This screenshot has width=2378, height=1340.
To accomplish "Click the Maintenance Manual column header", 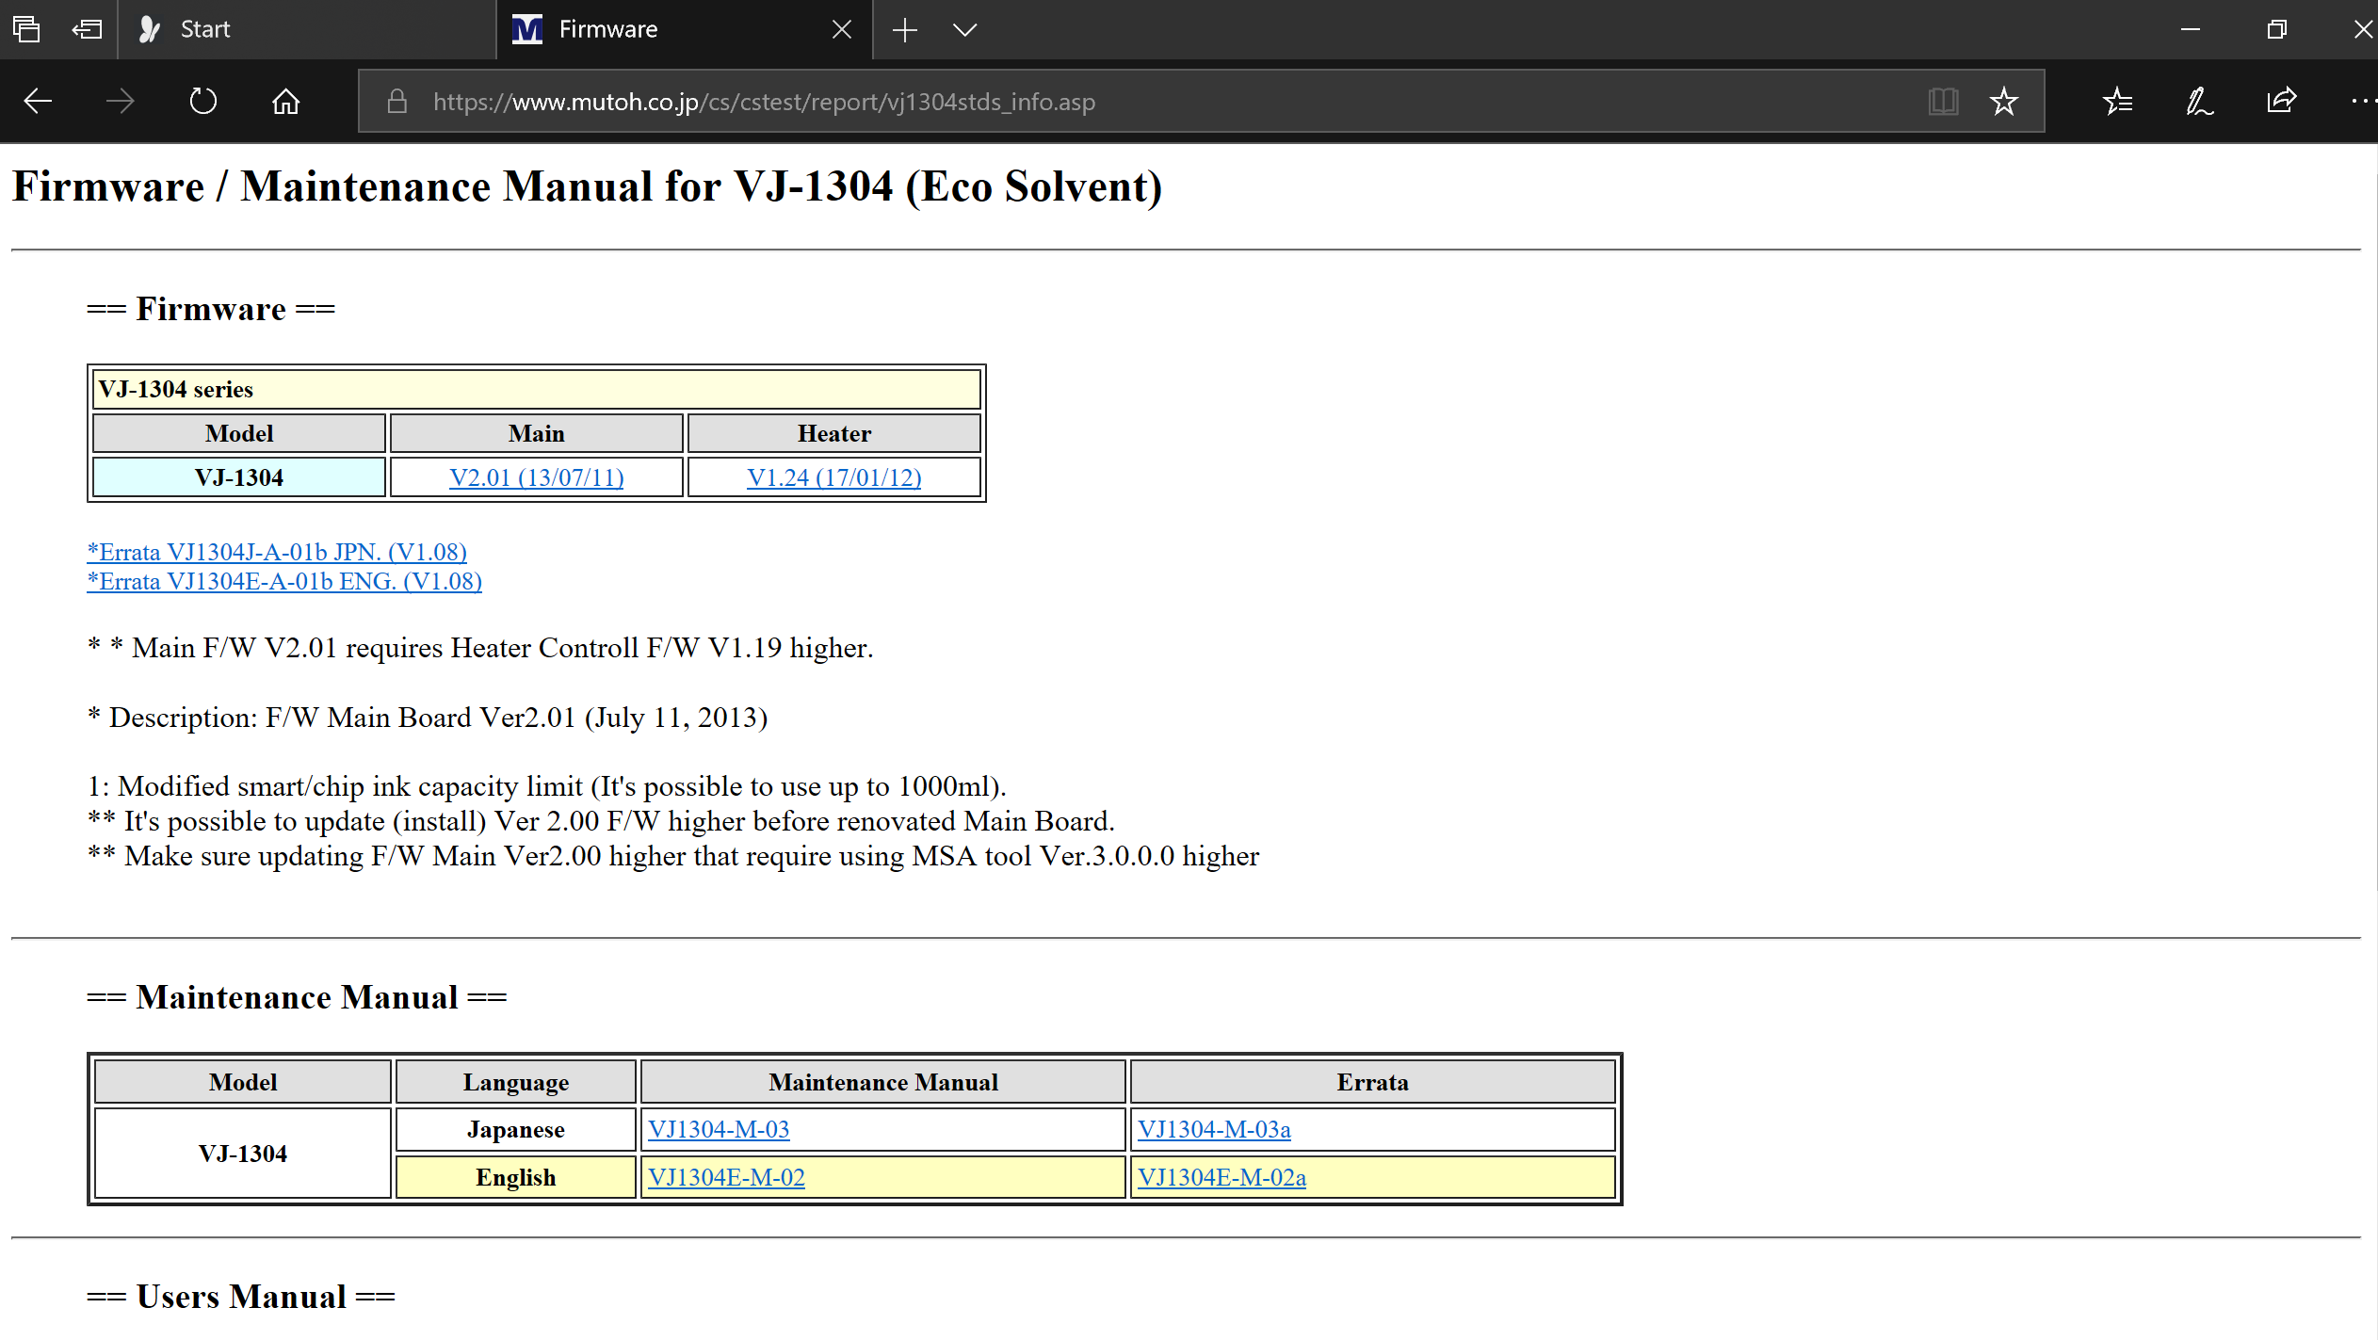I will (883, 1082).
